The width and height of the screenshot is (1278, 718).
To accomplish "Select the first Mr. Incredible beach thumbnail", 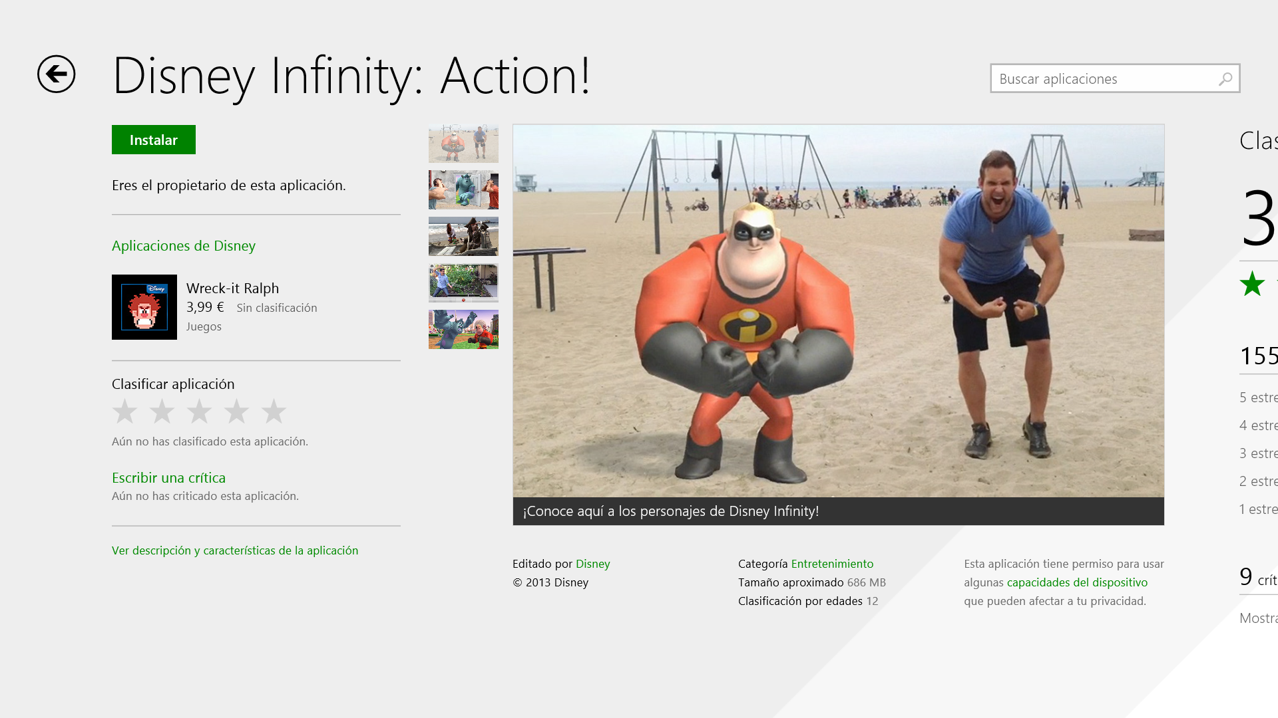I will coord(463,144).
